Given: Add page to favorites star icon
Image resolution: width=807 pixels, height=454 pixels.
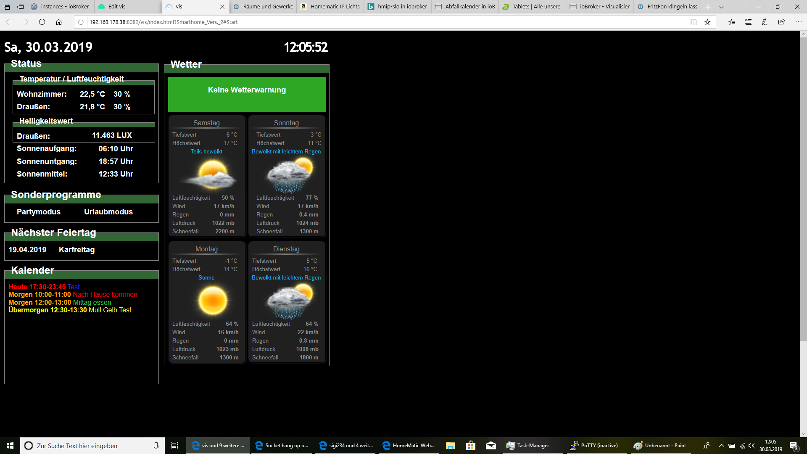Looking at the screenshot, I should 707,22.
